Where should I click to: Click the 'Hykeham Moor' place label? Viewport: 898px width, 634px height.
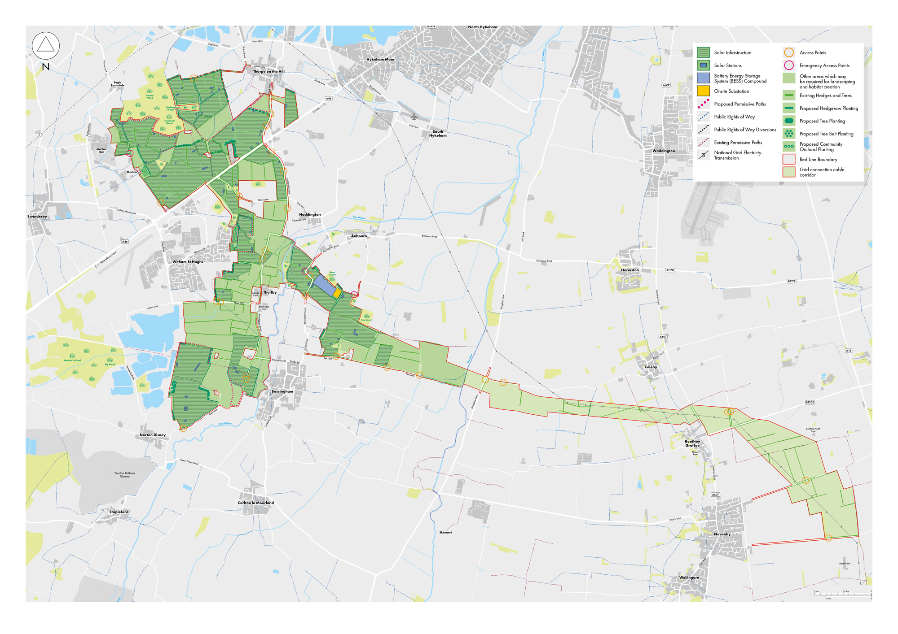point(380,59)
